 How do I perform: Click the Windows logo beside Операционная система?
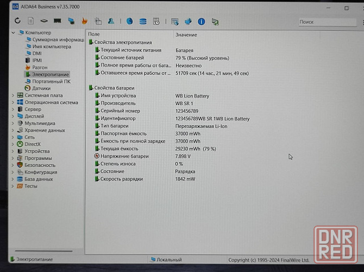point(20,102)
